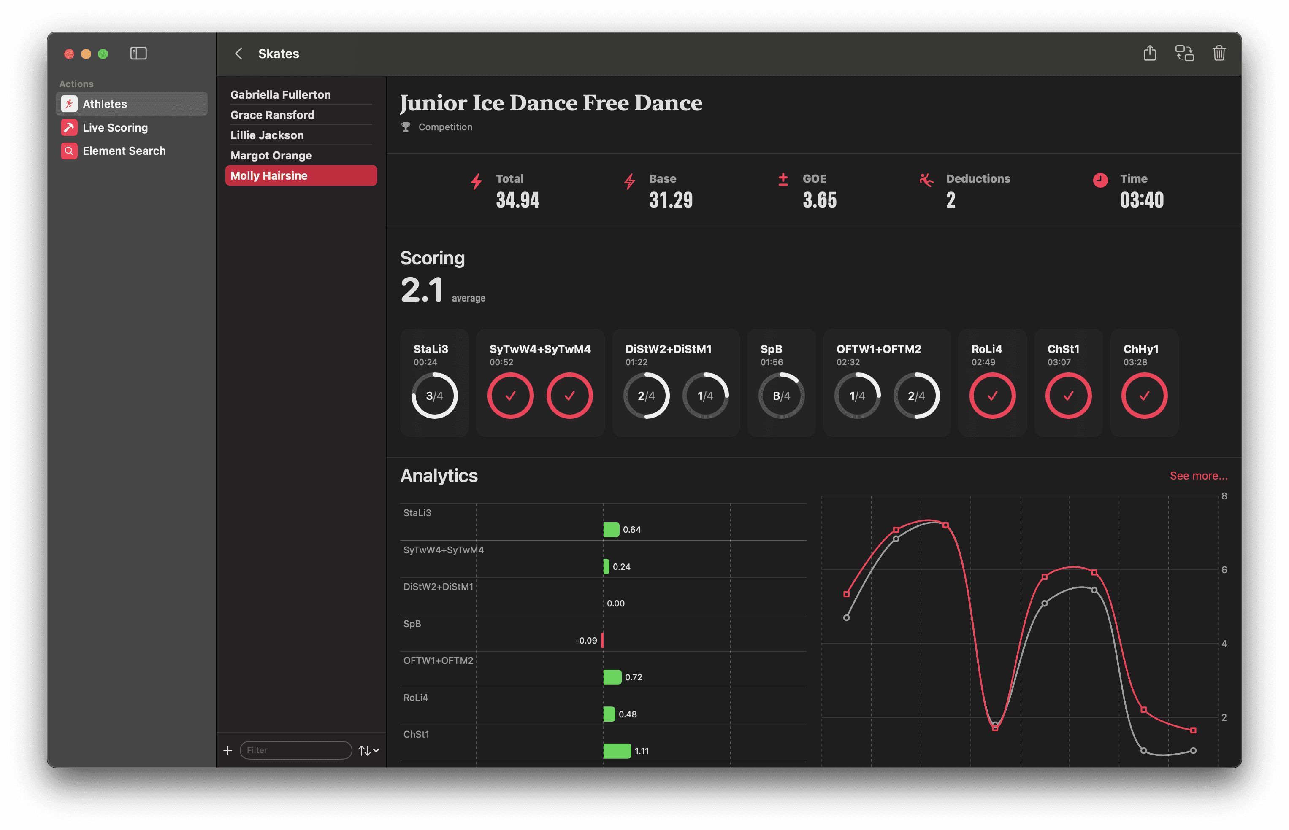Viewport: 1289px width, 830px height.
Task: Click the Skates title in toolbar
Action: 278,54
